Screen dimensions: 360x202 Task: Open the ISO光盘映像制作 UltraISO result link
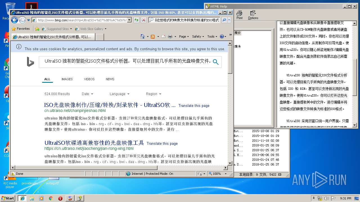110,105
